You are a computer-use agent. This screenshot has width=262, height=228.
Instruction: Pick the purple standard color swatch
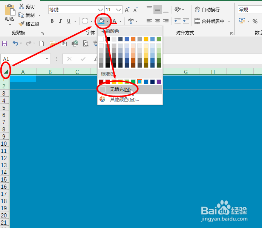(x=159, y=82)
